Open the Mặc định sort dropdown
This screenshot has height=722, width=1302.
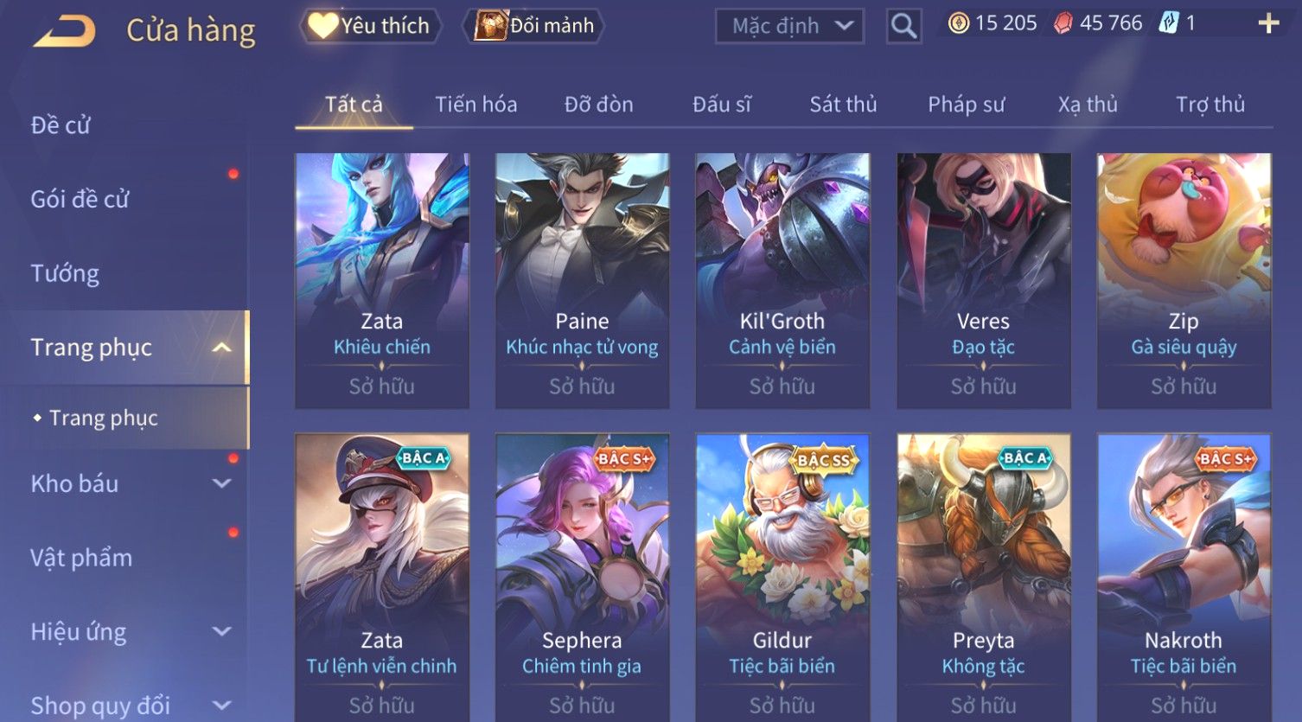click(x=789, y=27)
